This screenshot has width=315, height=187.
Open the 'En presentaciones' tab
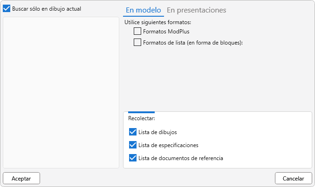[x=196, y=10]
